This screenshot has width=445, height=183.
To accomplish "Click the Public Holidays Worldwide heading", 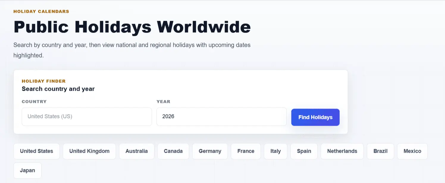I will click(132, 27).
